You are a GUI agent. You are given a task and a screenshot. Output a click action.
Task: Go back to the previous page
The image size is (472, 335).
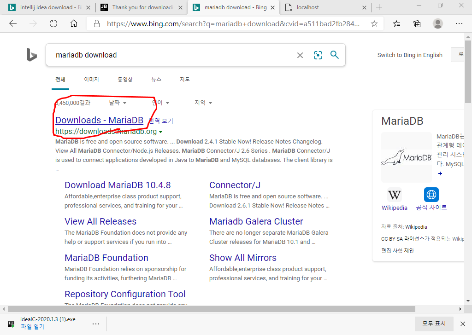[12, 23]
